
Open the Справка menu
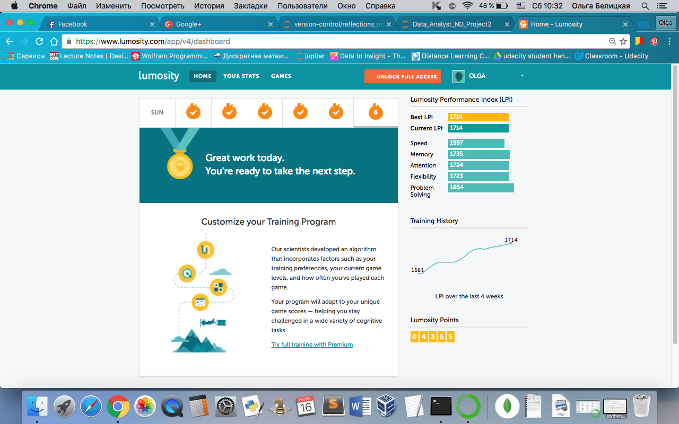[380, 6]
